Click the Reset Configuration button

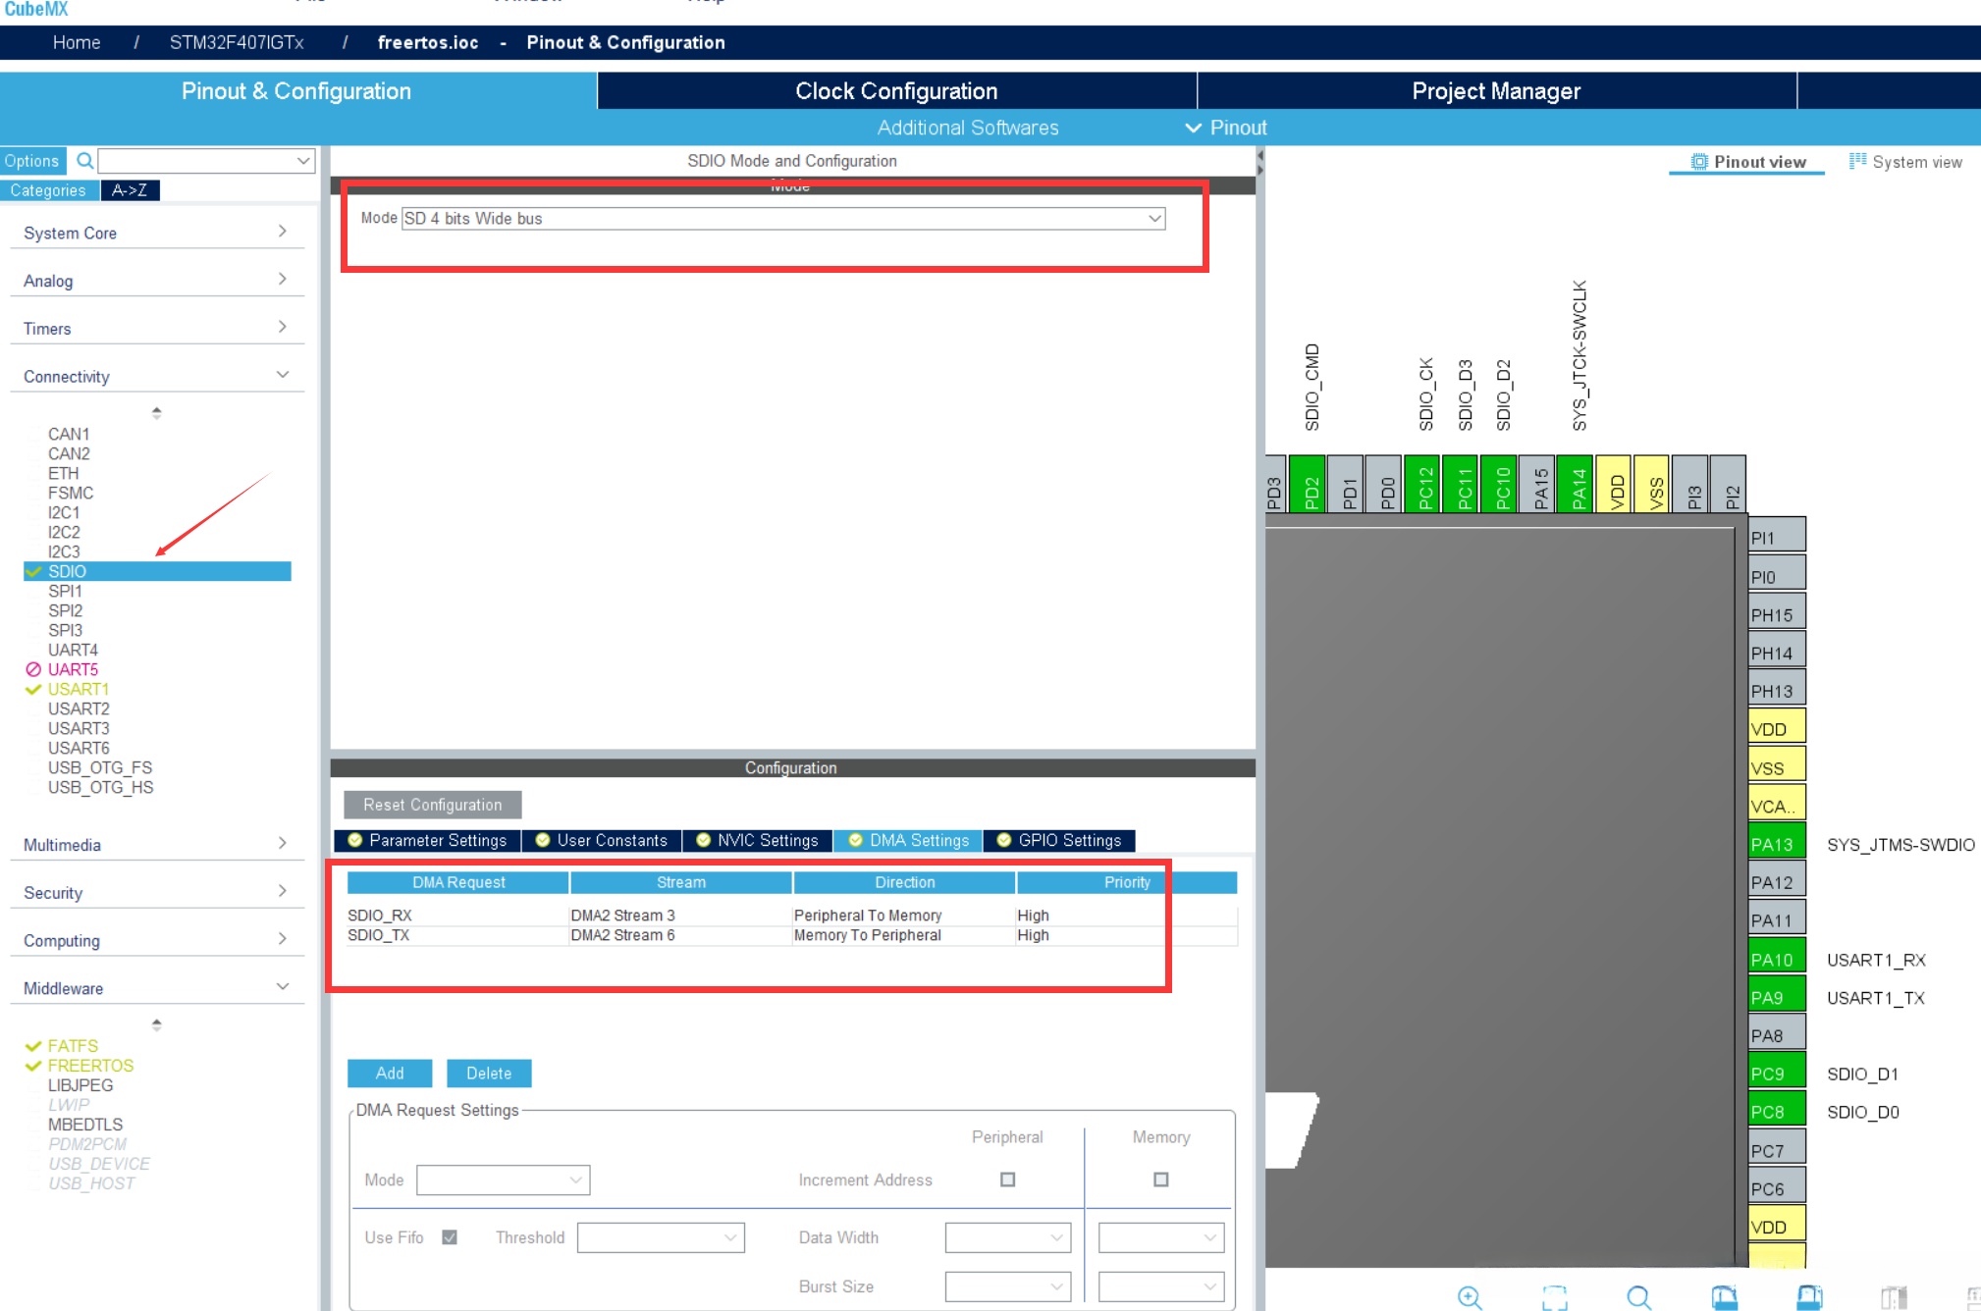[432, 805]
